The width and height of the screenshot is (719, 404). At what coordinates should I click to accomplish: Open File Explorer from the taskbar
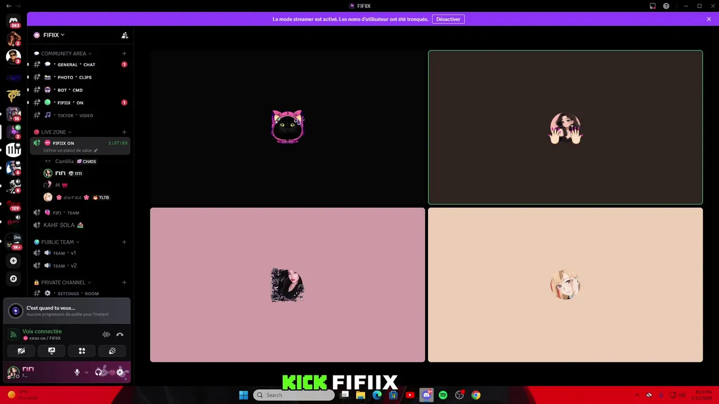coord(361,395)
